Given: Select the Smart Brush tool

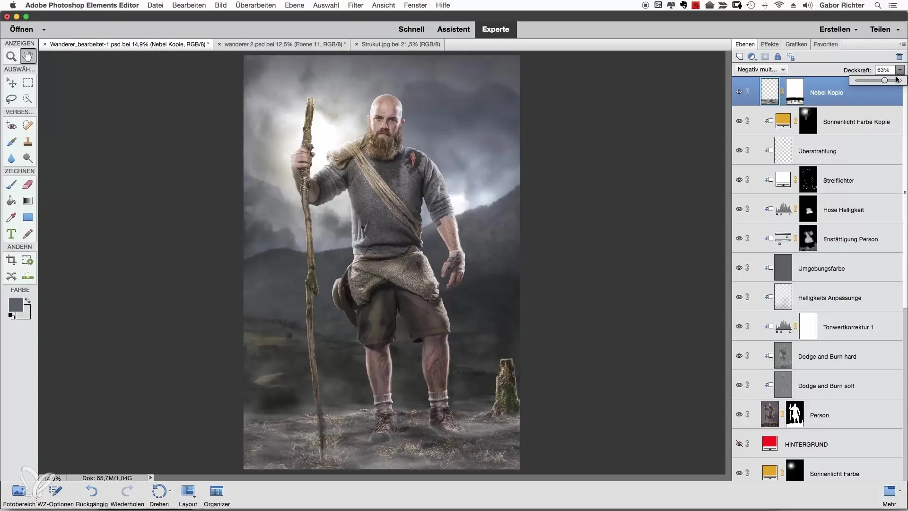Looking at the screenshot, I should pyautogui.click(x=11, y=141).
